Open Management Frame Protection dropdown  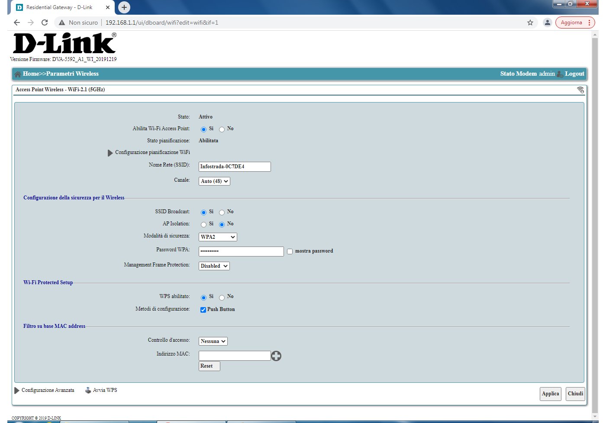(214, 266)
